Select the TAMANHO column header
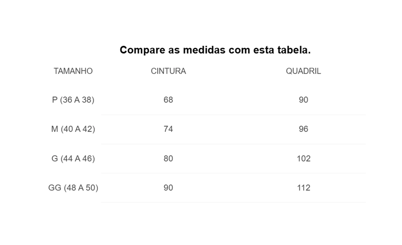402x245 pixels. click(73, 71)
